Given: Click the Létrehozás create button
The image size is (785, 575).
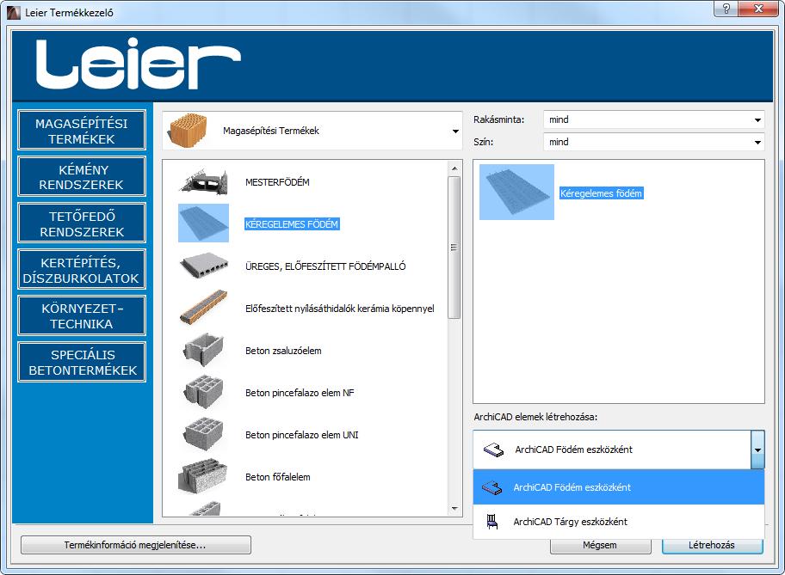Looking at the screenshot, I should click(712, 546).
